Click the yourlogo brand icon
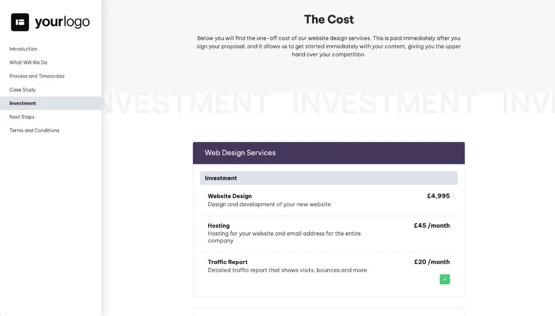555x316 pixels. [x=19, y=22]
